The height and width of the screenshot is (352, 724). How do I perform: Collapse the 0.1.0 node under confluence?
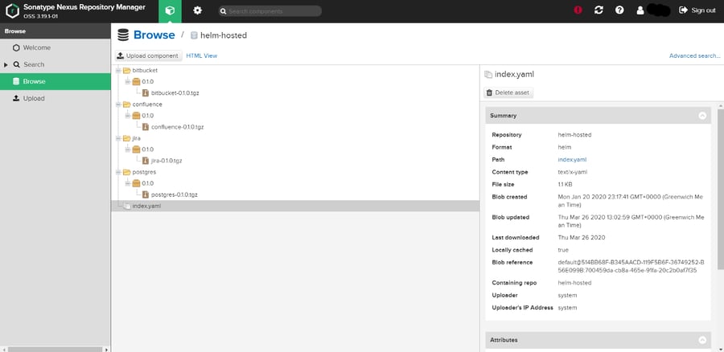[x=128, y=116]
